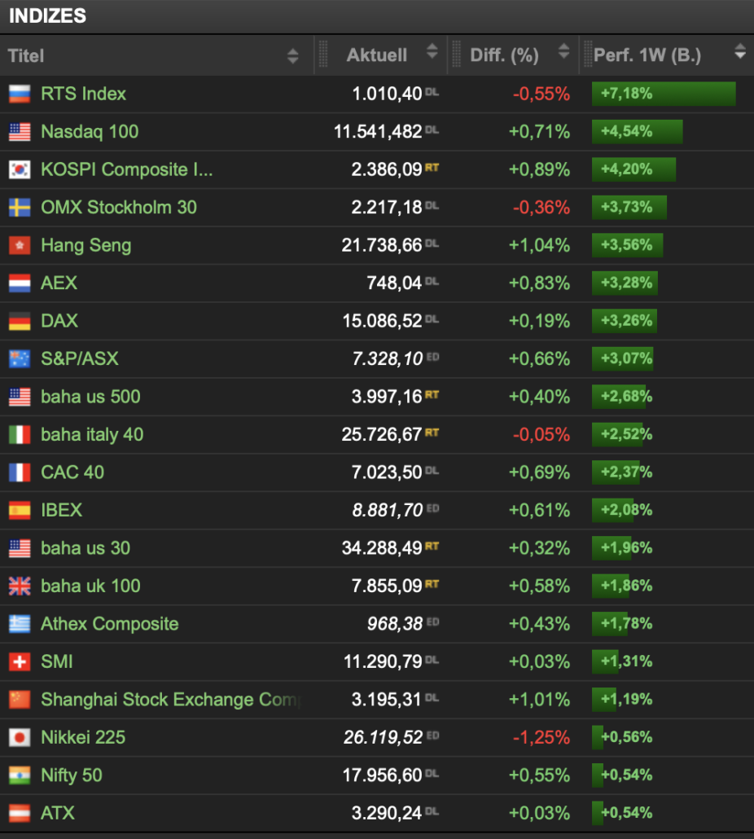754x839 pixels.
Task: Click the US flag beside Nasdaq 100
Action: pos(20,132)
